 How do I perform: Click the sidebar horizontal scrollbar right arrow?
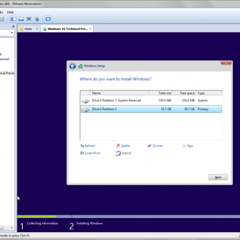coord(12,227)
